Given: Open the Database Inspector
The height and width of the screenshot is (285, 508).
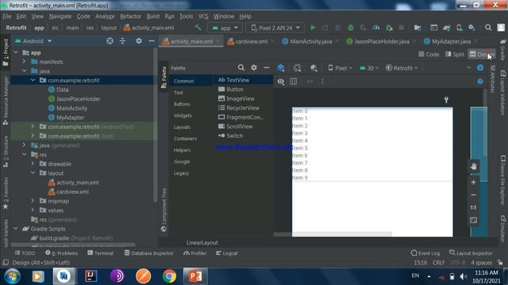Looking at the screenshot, I should point(149,253).
